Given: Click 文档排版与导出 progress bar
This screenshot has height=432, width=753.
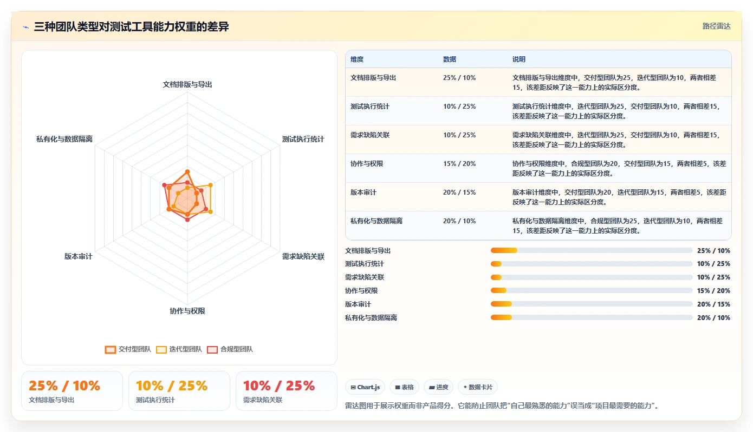Looking at the screenshot, I should [592, 250].
